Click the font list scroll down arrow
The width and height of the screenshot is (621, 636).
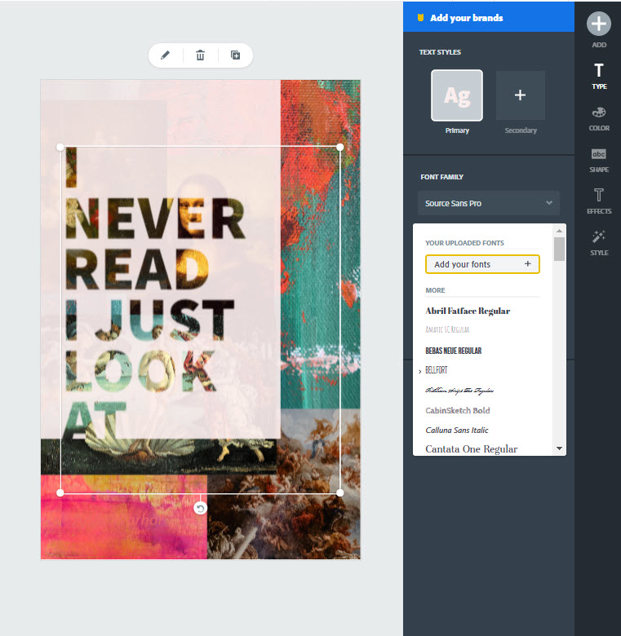click(559, 448)
